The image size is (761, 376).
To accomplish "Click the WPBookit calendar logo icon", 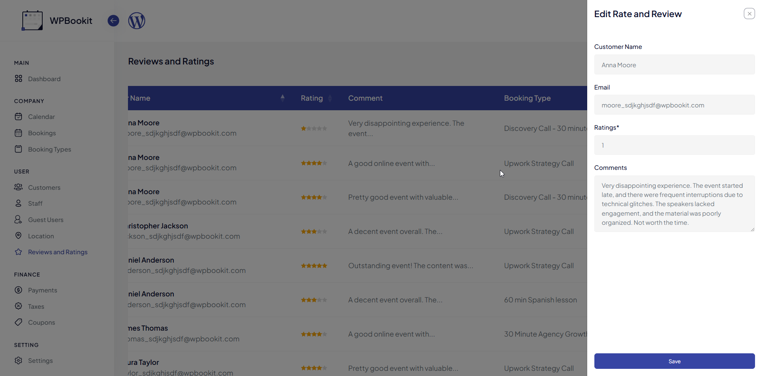I will pos(32,21).
